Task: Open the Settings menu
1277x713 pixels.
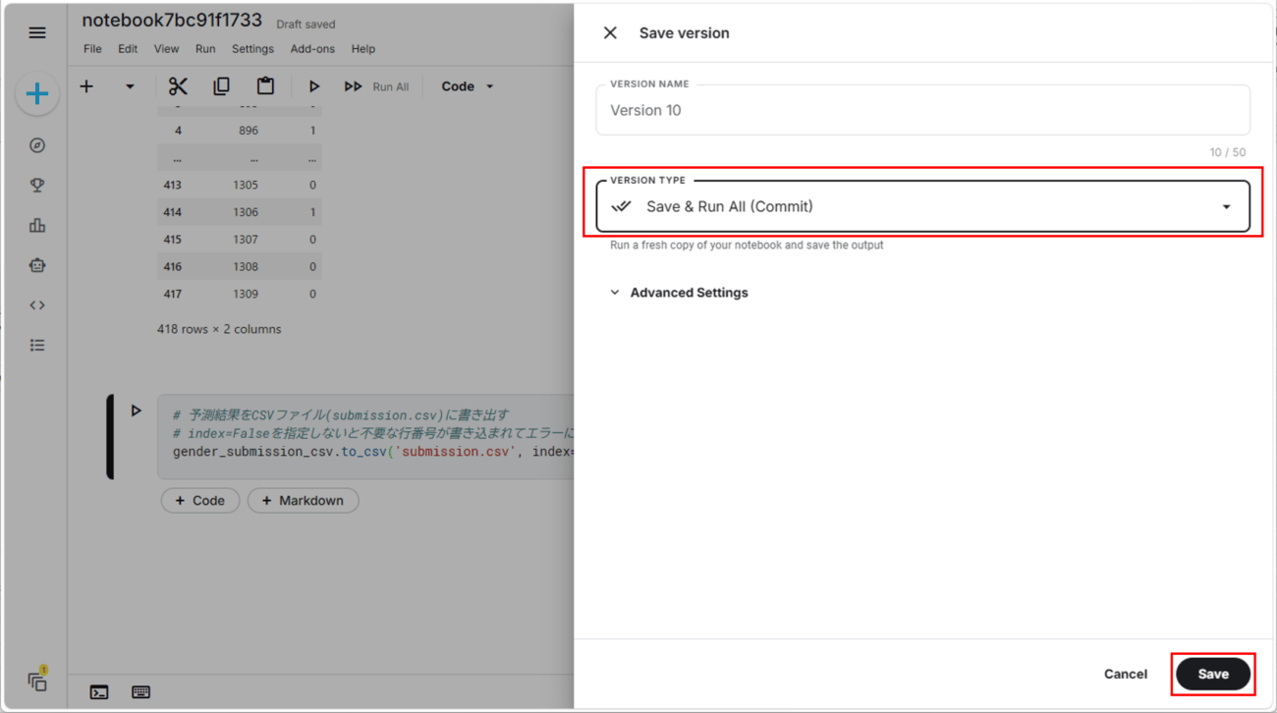Action: pyautogui.click(x=252, y=48)
